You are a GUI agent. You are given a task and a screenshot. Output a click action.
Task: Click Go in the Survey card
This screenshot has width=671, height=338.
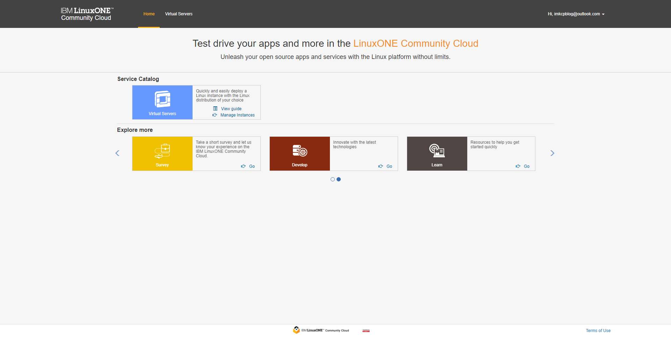(252, 166)
